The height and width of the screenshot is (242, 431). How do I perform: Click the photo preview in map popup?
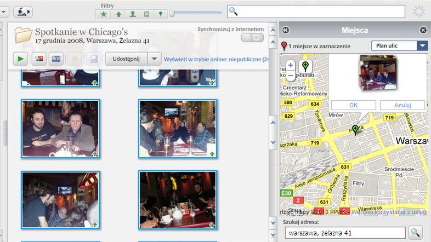coord(378,72)
